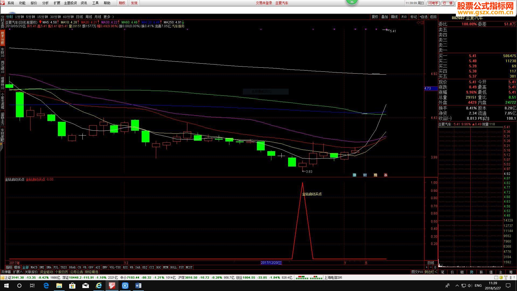This screenshot has height=291, width=517.
Task: Select the MACD indicator
Action: click(34, 267)
